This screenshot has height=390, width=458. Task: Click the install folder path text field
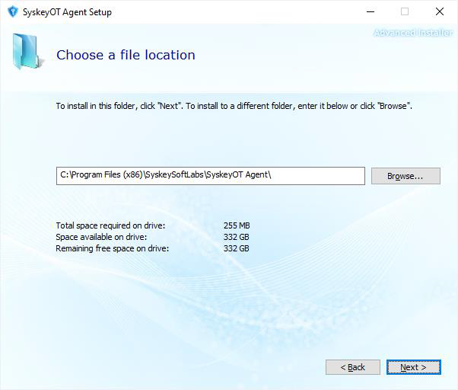[211, 176]
